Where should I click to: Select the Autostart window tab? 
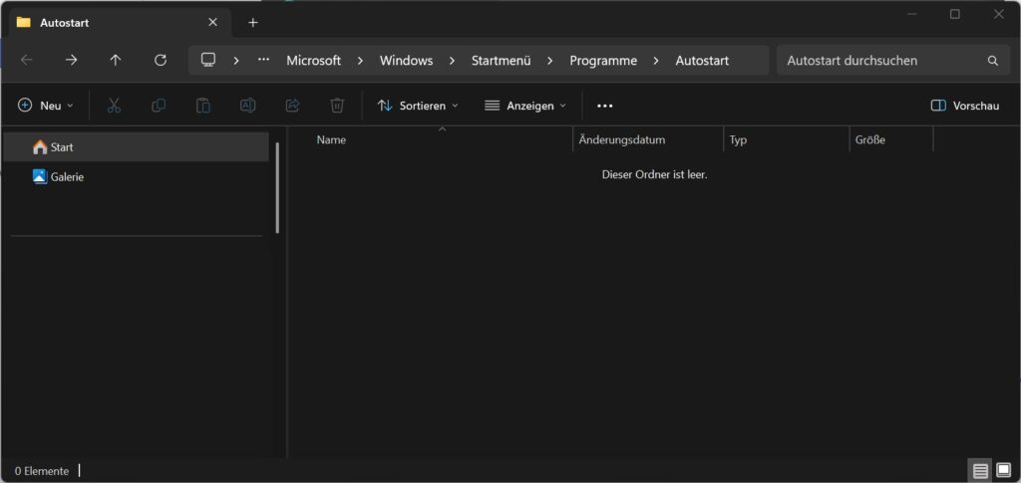120,22
